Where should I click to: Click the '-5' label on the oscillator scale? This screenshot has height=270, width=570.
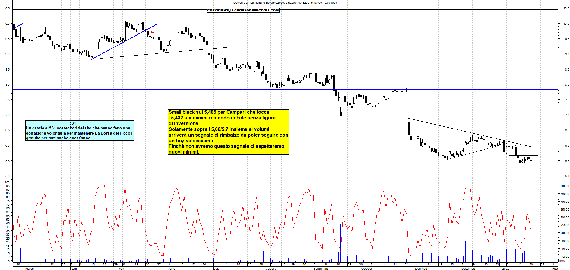8,260
